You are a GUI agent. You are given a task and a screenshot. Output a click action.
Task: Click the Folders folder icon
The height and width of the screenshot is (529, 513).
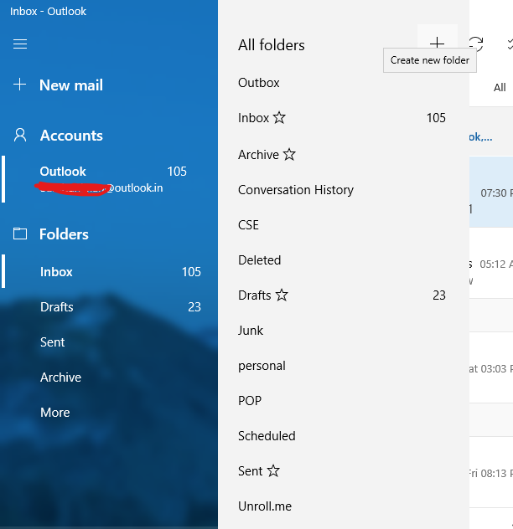click(x=20, y=234)
